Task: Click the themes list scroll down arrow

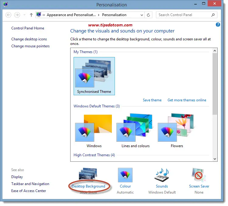Action: coord(215,159)
